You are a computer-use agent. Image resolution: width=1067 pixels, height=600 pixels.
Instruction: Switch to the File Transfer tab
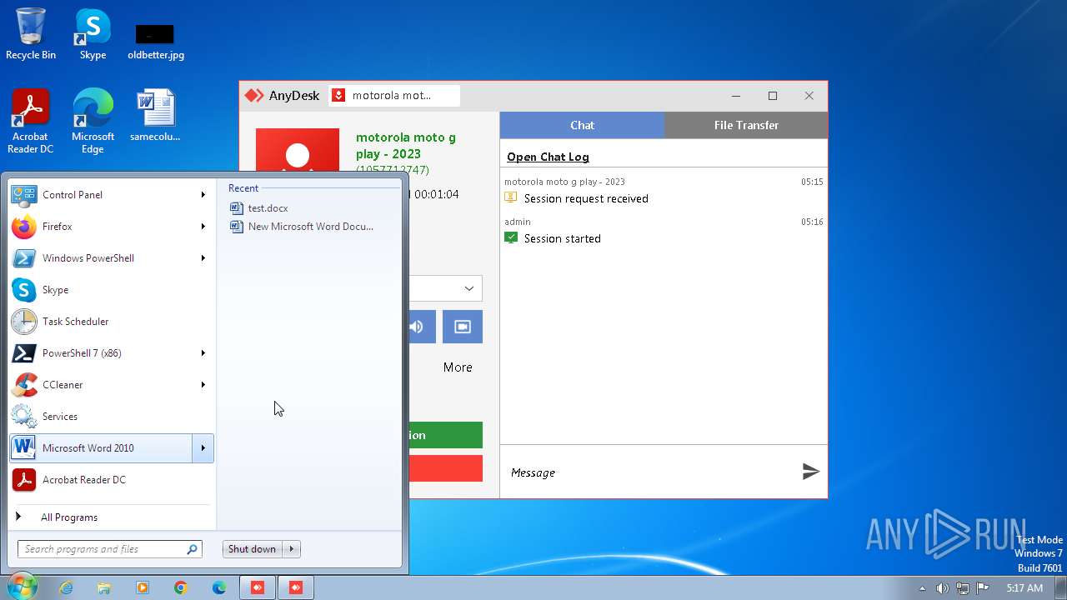pos(746,125)
